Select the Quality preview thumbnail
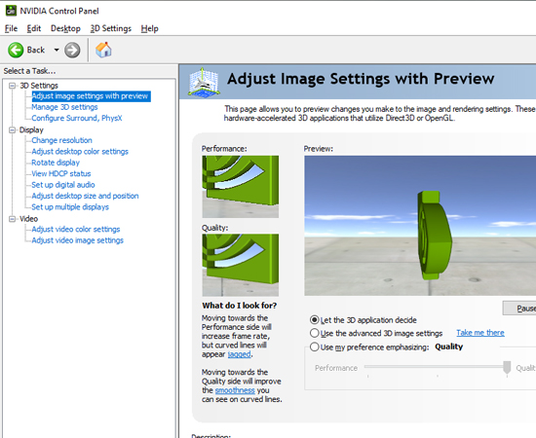This screenshot has height=438, width=536. click(241, 265)
